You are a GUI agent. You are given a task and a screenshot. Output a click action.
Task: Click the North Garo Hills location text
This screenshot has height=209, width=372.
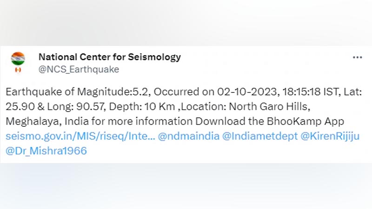(x=270, y=107)
